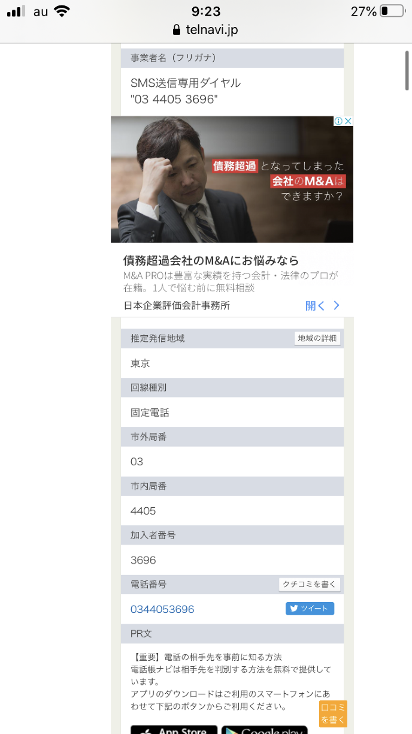Tap the orange 口コミを書く floating button
Image resolution: width=412 pixels, height=734 pixels.
(x=333, y=714)
